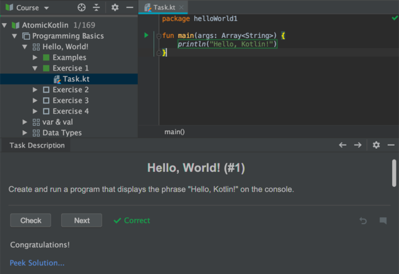Click the Exercise 4 unsolved square icon

click(46, 111)
